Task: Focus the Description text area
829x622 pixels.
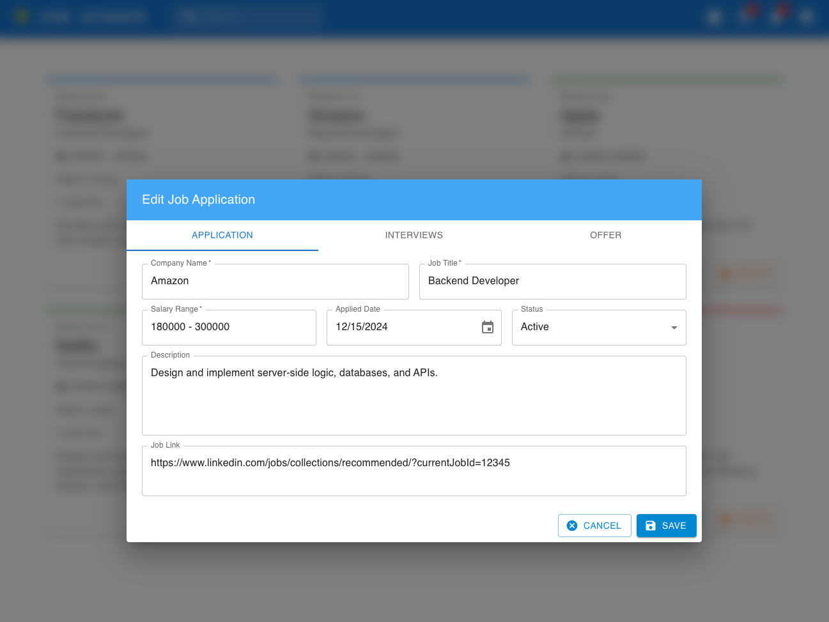Action: (414, 395)
